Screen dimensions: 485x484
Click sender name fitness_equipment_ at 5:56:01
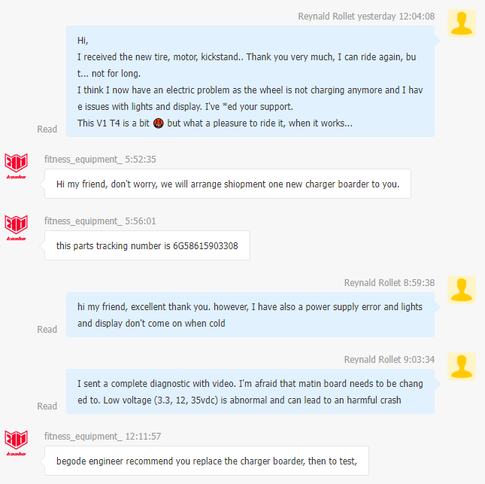pos(83,221)
